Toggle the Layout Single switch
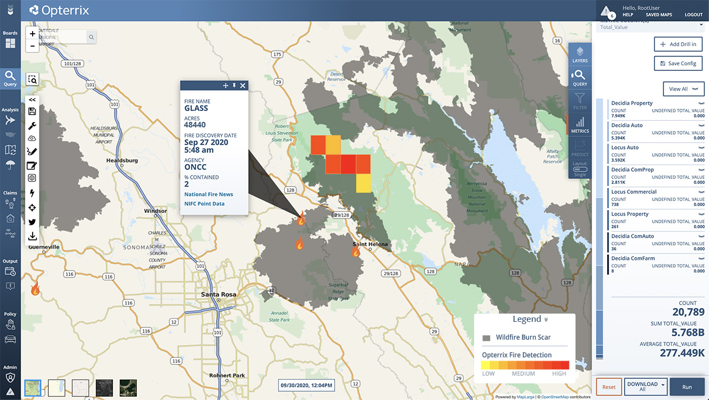This screenshot has width=709, height=400. click(580, 170)
